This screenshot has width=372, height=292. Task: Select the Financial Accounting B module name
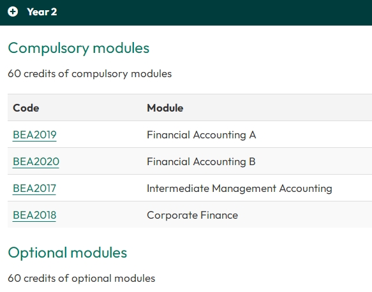(x=201, y=162)
